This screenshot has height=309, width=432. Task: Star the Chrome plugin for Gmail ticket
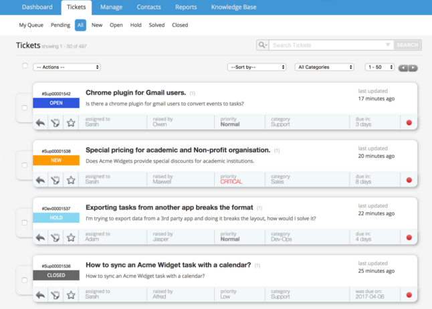(x=71, y=123)
